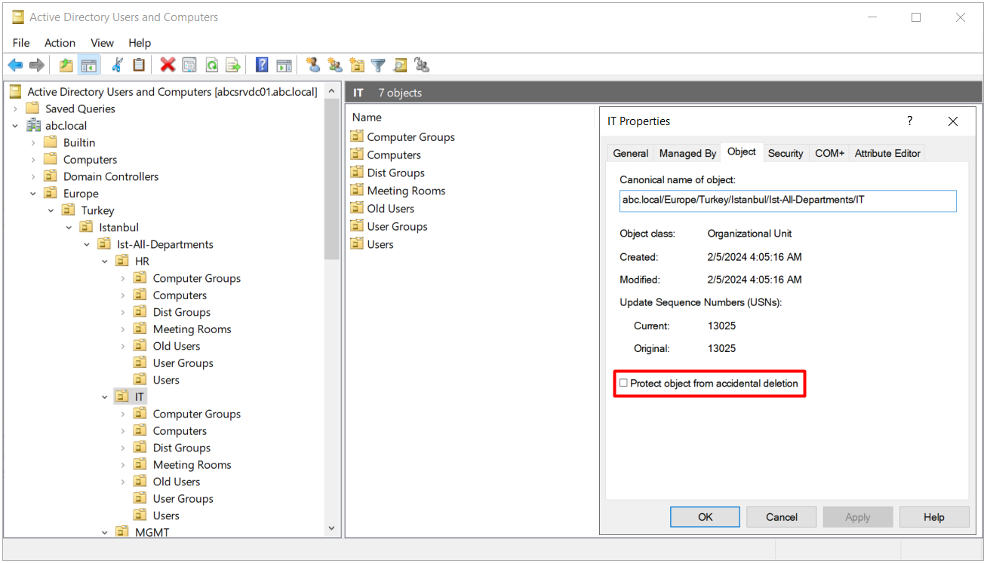The image size is (987, 563).
Task: Click the Saved Queries folder icon
Action: click(x=32, y=109)
